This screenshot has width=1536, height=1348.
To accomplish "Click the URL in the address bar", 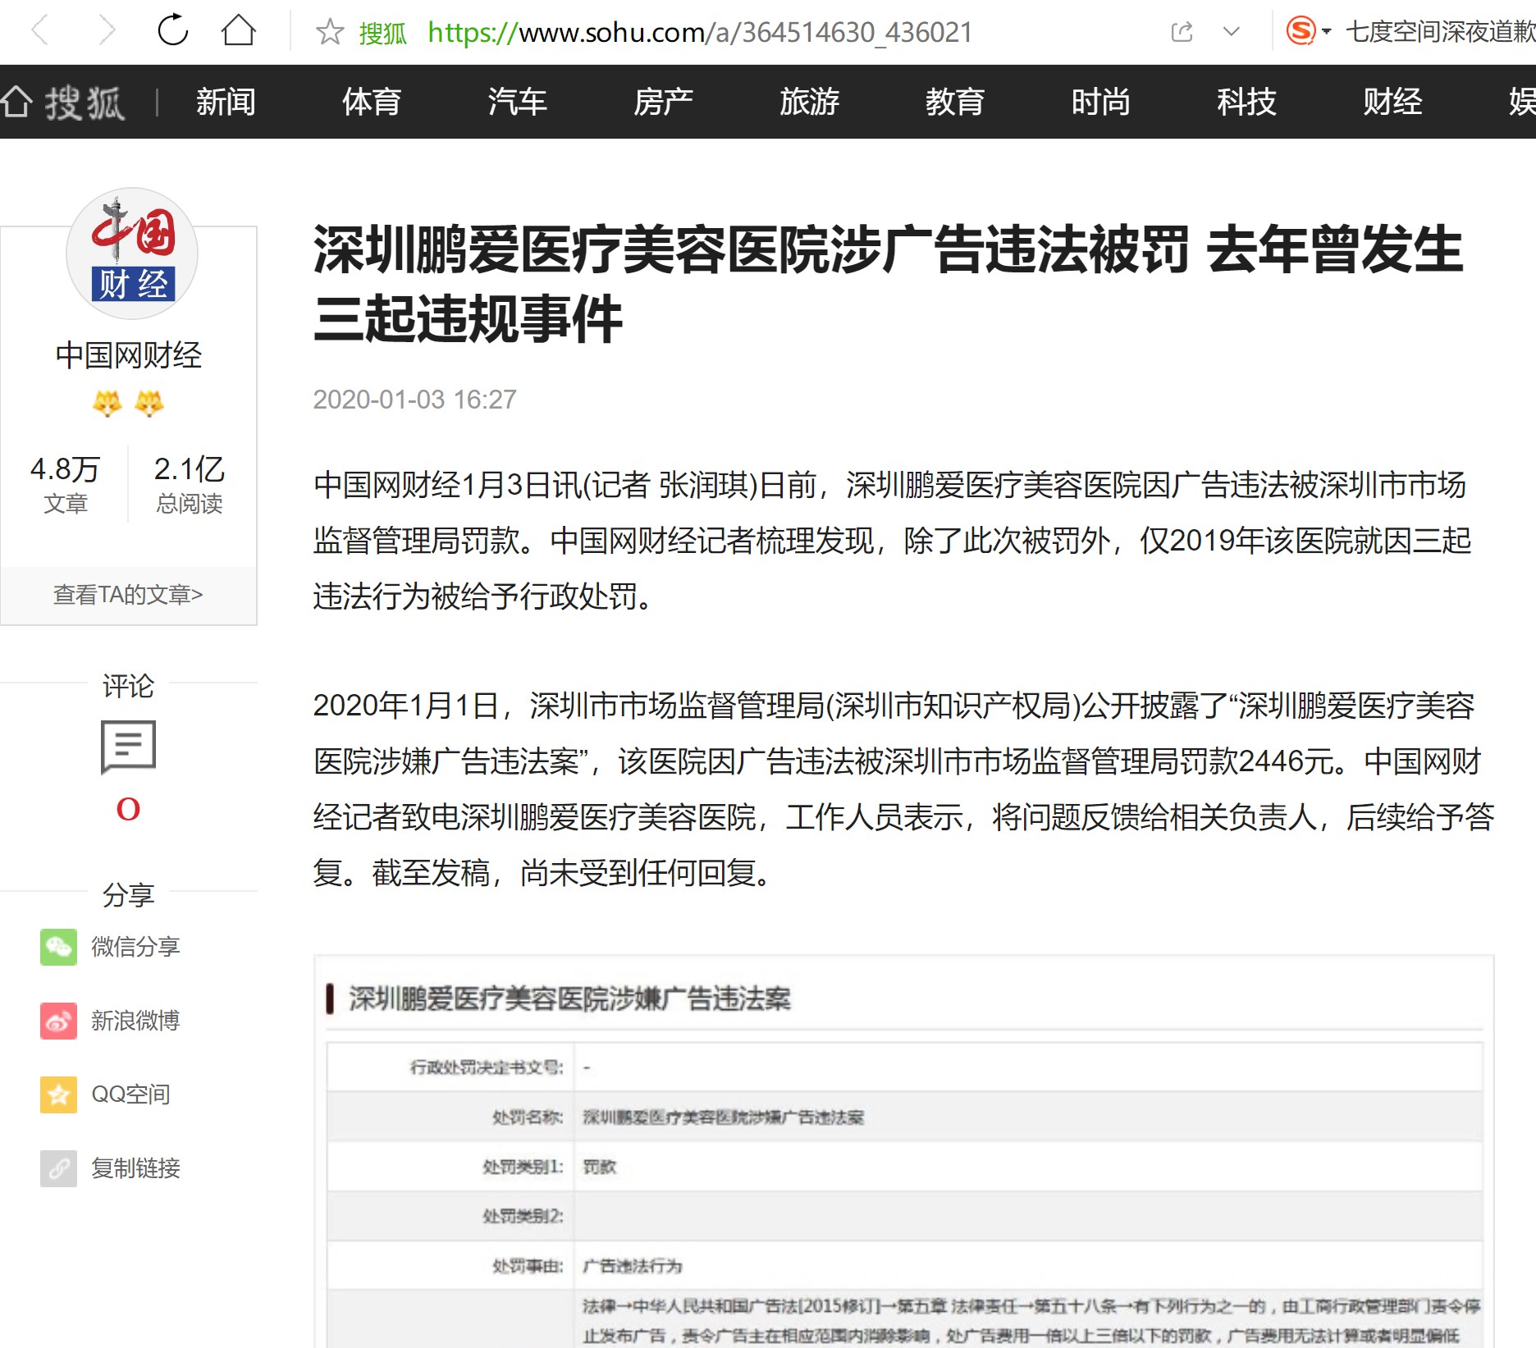I will point(700,32).
